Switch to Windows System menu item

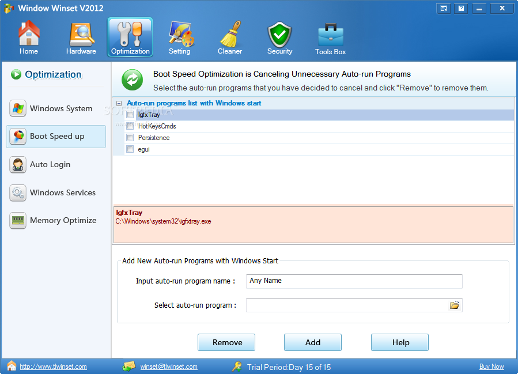click(56, 108)
